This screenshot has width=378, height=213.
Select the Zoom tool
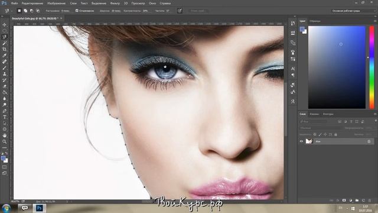[x=4, y=141]
